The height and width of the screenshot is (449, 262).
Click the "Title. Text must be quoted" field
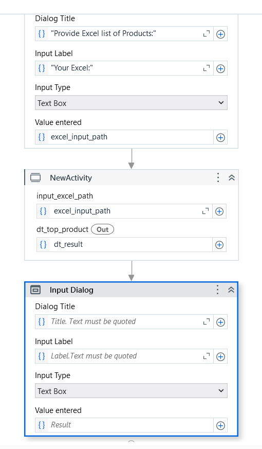[124, 322]
